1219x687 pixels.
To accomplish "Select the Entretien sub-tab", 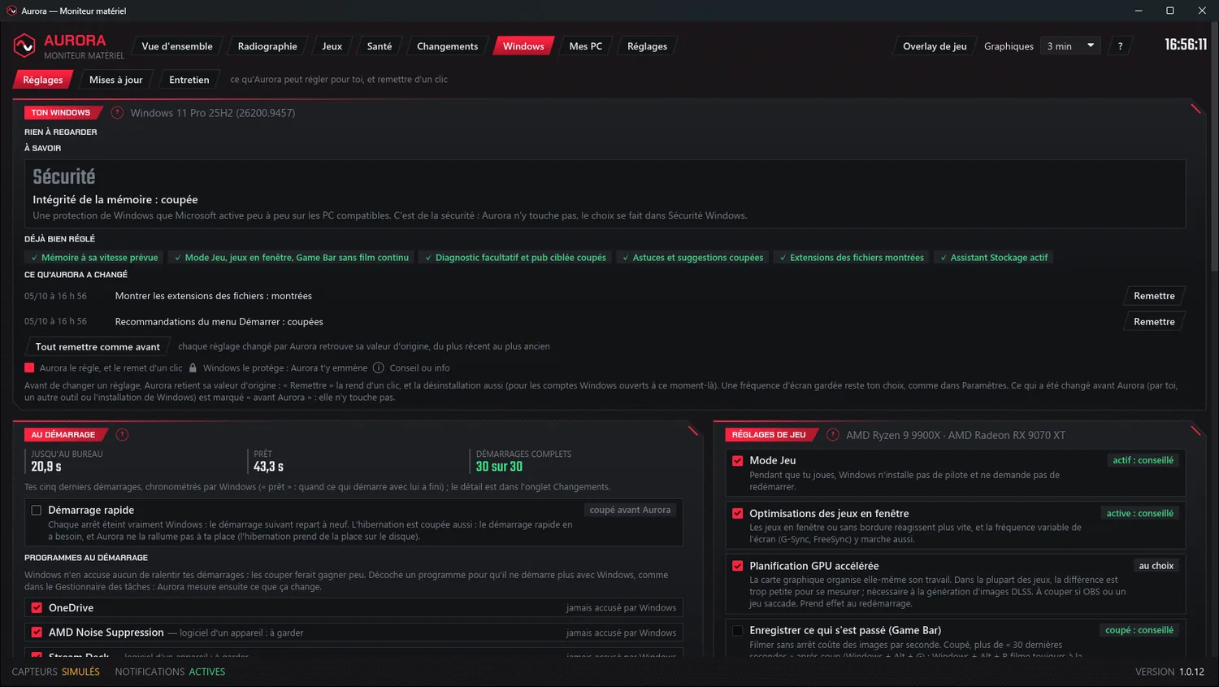I will (189, 80).
